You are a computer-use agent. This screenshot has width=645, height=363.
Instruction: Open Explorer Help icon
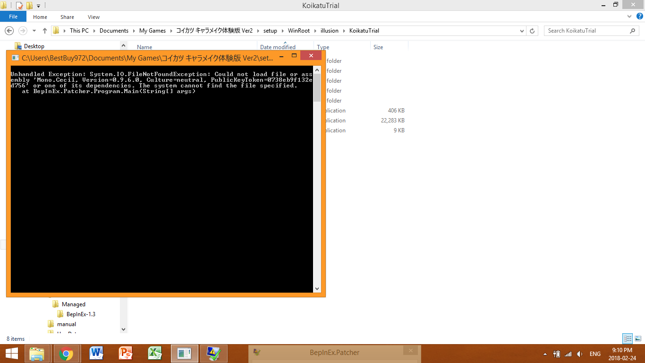pos(640,17)
